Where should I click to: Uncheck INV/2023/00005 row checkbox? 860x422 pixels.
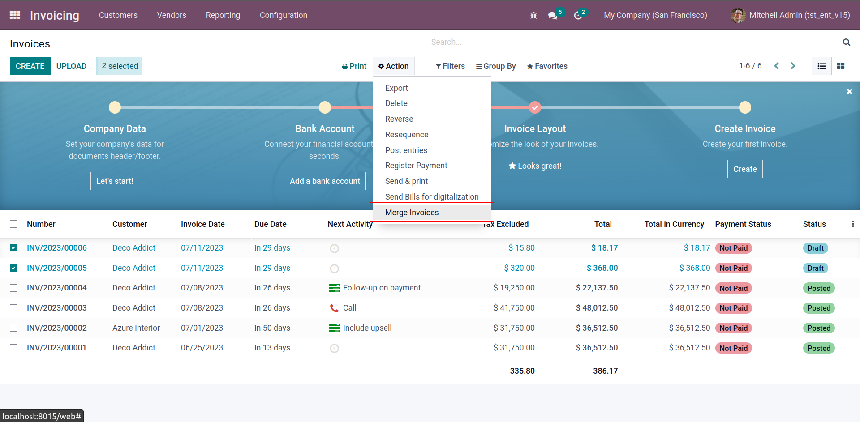[13, 268]
